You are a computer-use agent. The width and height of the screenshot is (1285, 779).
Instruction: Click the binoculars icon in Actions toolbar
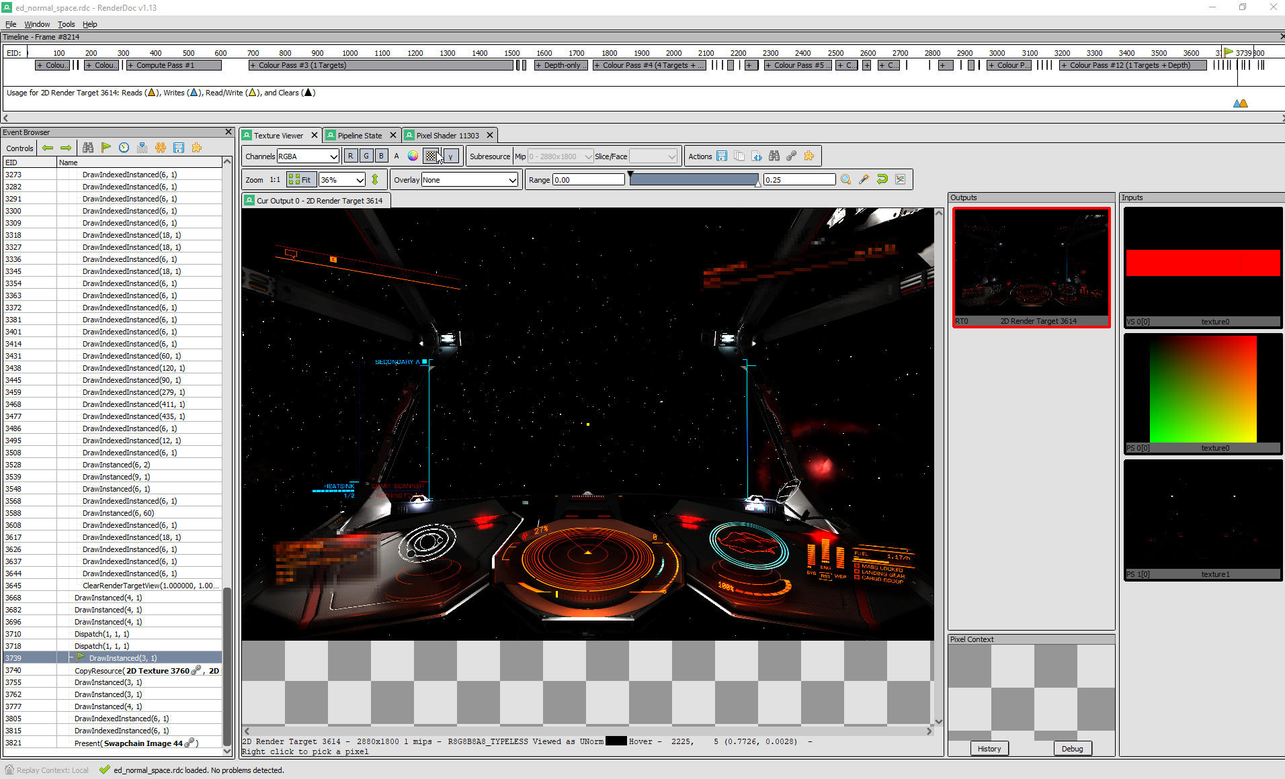pos(774,156)
